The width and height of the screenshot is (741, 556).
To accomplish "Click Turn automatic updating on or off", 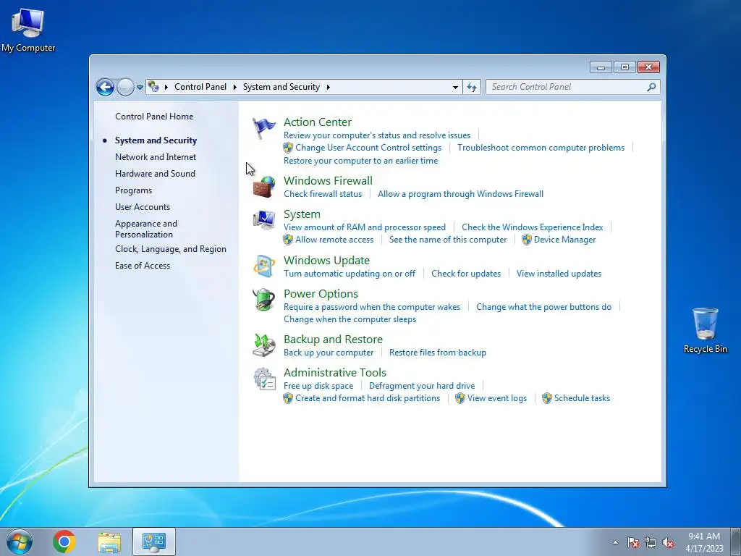I will click(350, 273).
